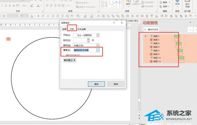Open the 段落 group dialog launcher
The image size is (197, 125).
point(98,11)
